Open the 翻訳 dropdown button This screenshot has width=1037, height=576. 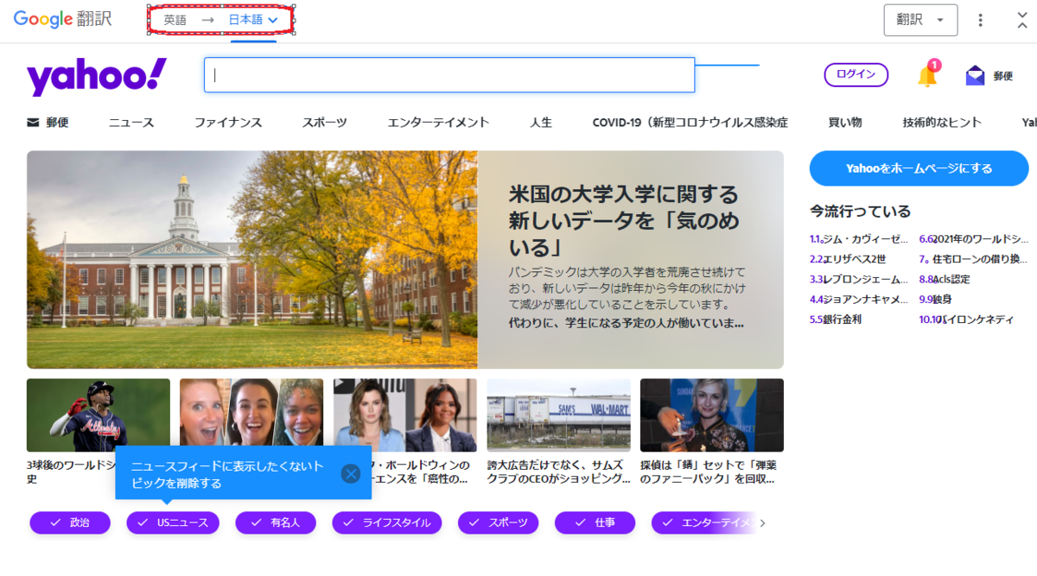920,20
